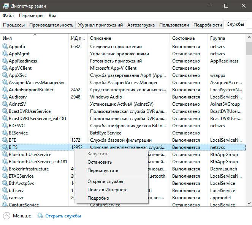Click the Windows Audio description cell
Screen dimensions: 252x225
[x=106, y=97]
